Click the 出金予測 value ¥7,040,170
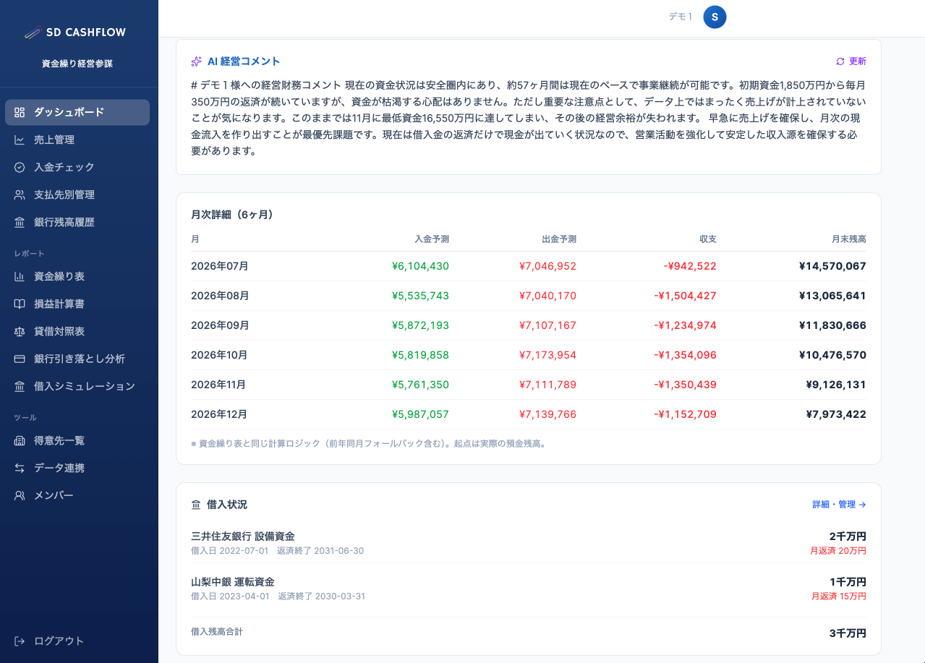Viewport: 925px width, 663px height. 547,296
